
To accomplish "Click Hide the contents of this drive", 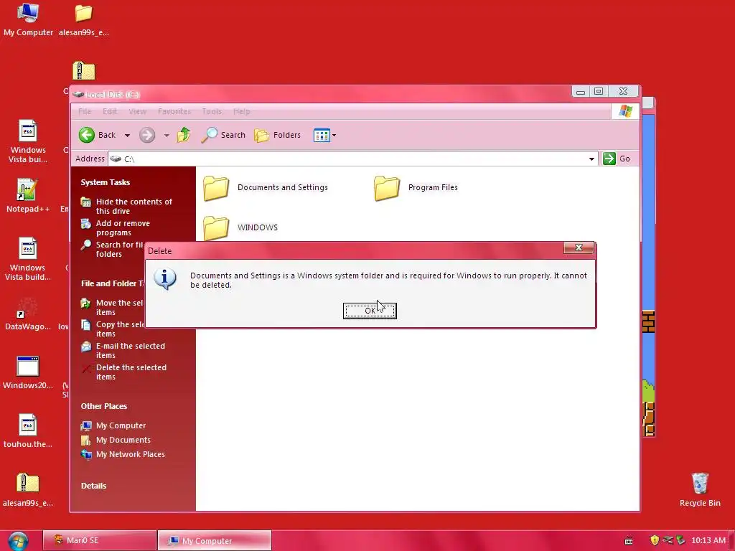I will tap(134, 206).
